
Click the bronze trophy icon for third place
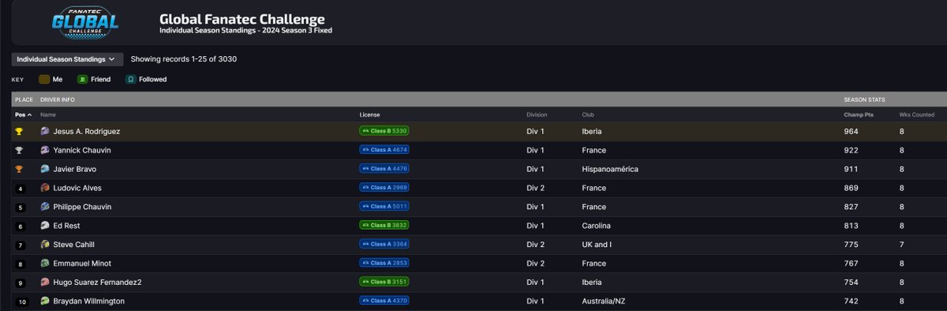click(x=20, y=169)
